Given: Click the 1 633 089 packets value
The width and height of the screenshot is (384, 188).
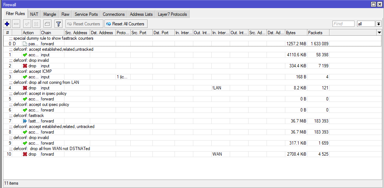Looking at the screenshot, I should [320, 43].
